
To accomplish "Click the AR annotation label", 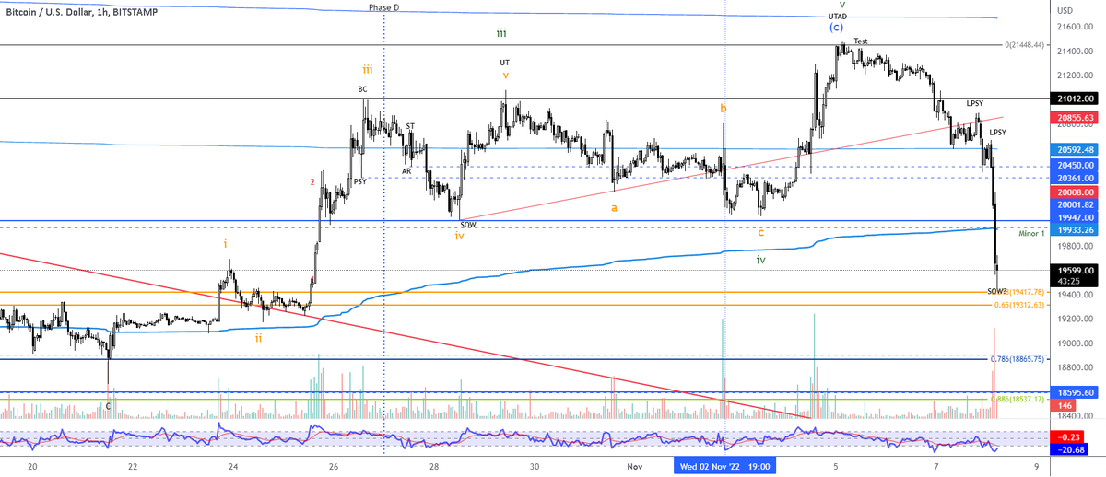I will tap(406, 171).
